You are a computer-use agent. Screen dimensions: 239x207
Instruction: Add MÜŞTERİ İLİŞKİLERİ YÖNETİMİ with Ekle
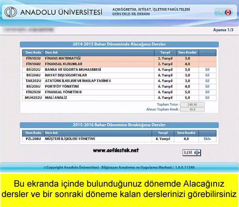pyautogui.click(x=207, y=139)
